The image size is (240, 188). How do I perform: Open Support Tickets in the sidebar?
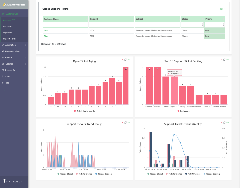click(x=10, y=39)
